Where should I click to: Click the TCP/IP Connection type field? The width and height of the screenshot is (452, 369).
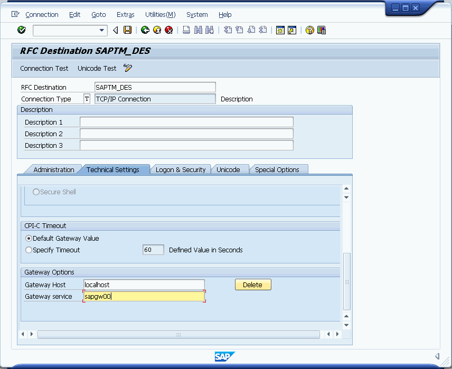point(155,99)
